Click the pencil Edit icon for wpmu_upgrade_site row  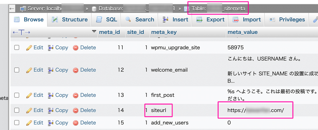(29, 48)
